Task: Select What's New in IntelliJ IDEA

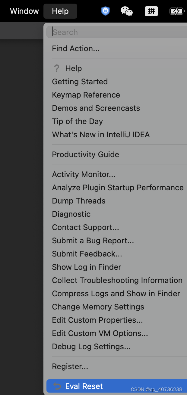Action: [x=101, y=135]
